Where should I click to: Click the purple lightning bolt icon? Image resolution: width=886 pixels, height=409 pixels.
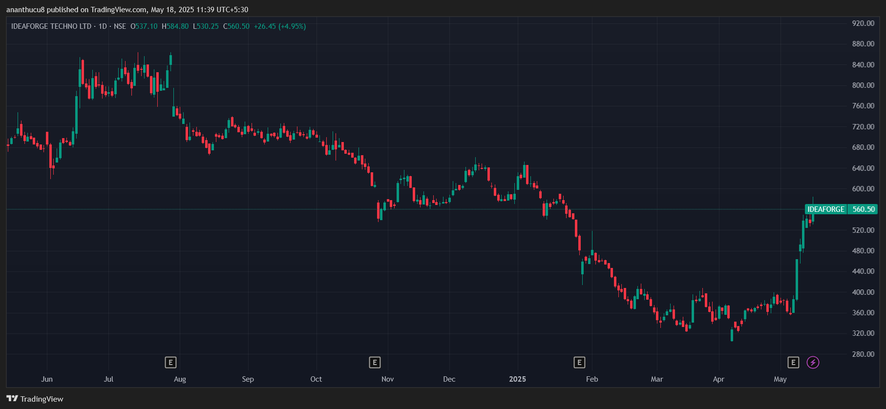(x=813, y=362)
